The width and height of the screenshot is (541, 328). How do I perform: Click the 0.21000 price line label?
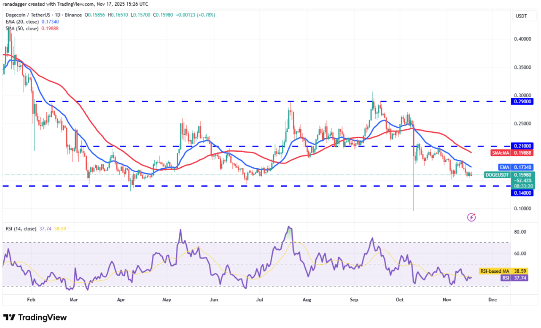pos(522,147)
